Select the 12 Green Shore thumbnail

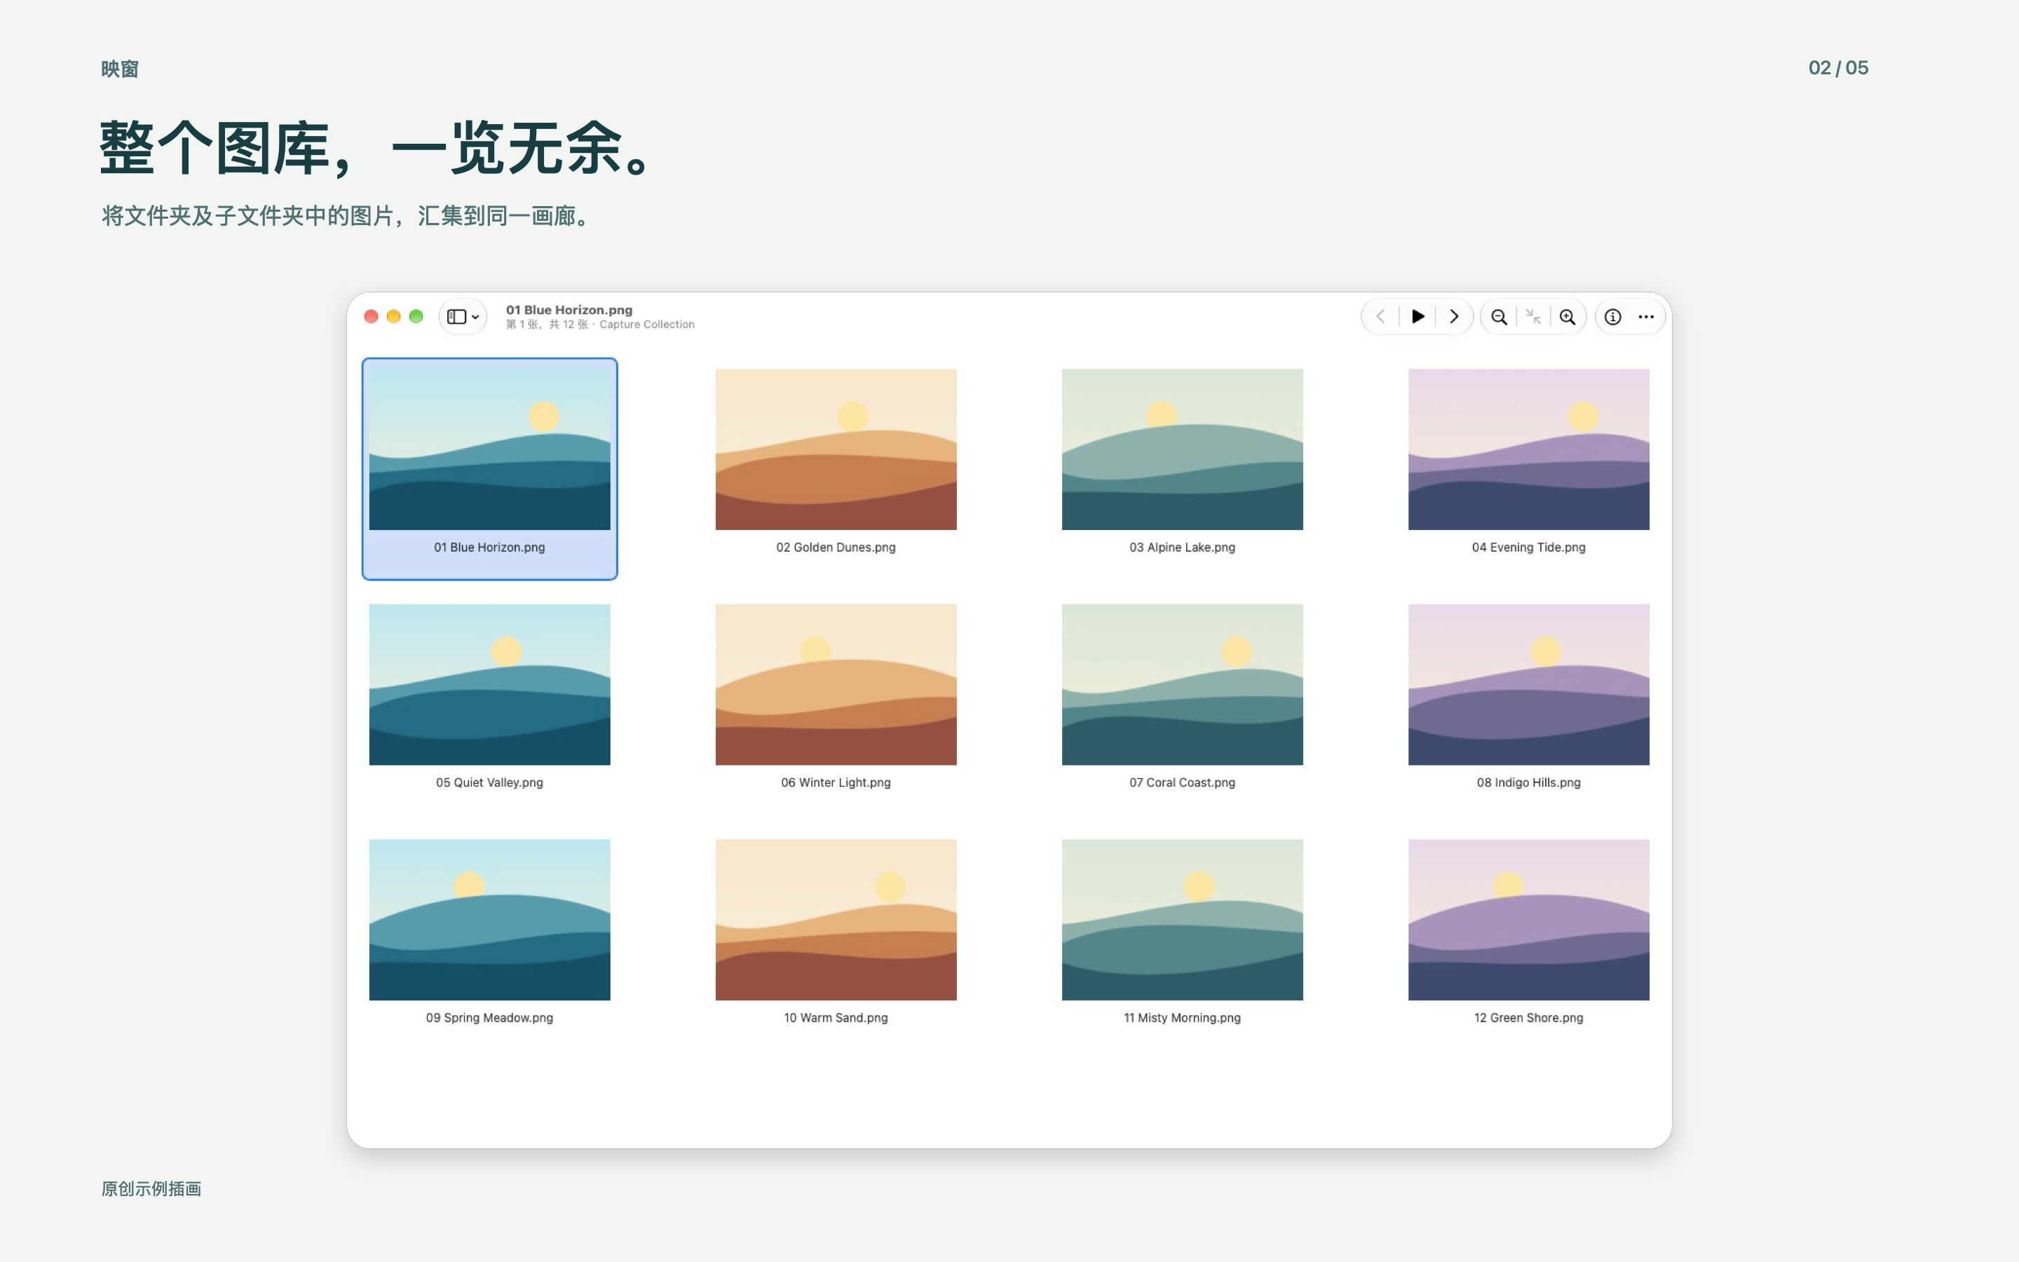click(x=1528, y=920)
